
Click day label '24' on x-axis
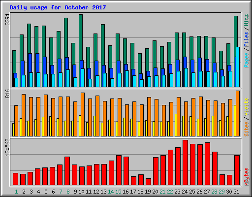coord(185,192)
